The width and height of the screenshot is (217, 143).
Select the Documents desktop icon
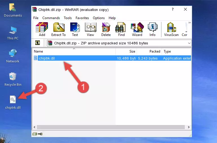coord(13,10)
